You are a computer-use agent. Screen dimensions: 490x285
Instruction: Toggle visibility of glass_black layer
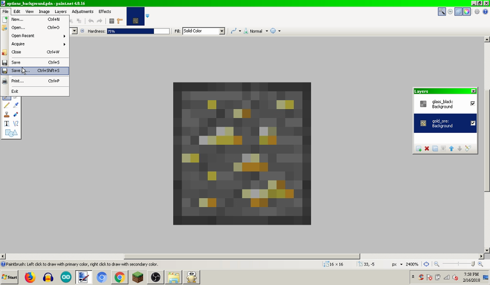pos(473,103)
